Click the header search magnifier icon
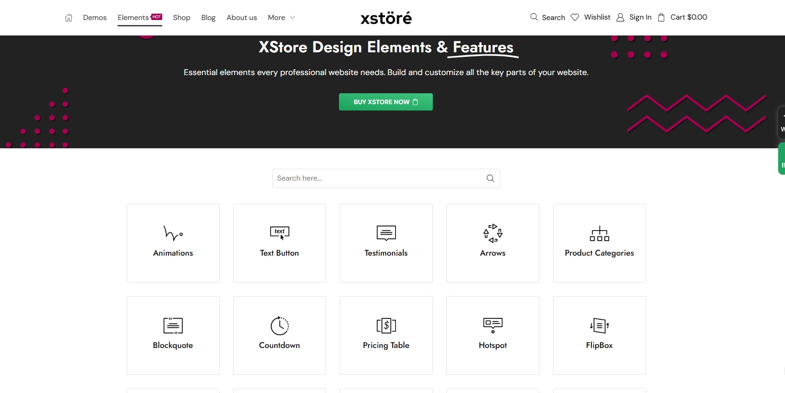Screen dimensions: 785x393 534,17
